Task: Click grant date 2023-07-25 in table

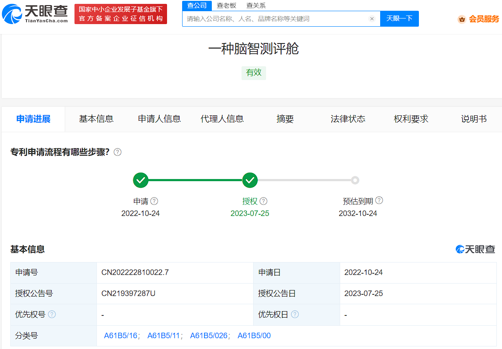Action: tap(363, 293)
